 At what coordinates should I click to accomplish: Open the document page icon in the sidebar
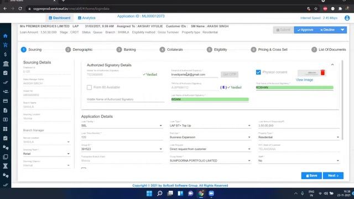pos(6,110)
